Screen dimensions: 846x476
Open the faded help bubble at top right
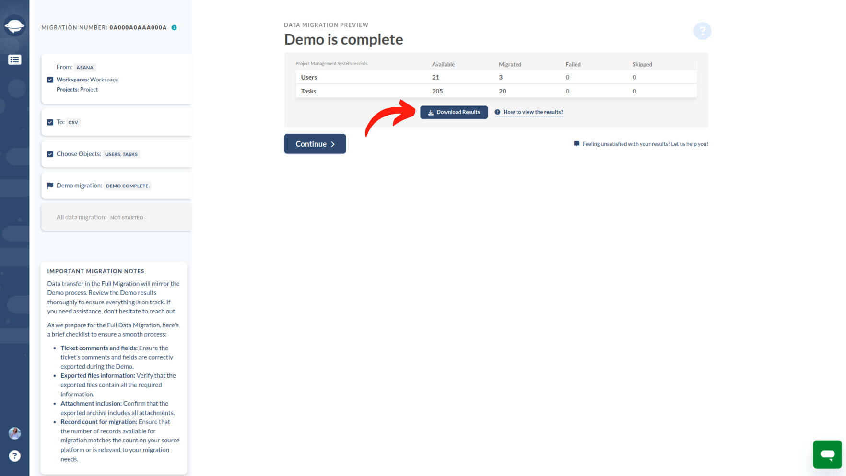[x=702, y=31]
